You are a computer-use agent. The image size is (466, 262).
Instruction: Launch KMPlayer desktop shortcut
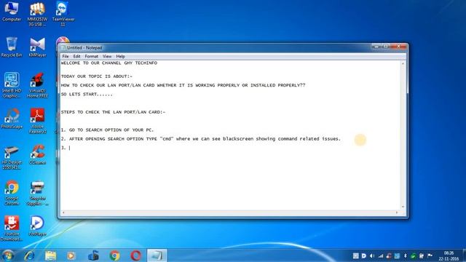point(37,47)
